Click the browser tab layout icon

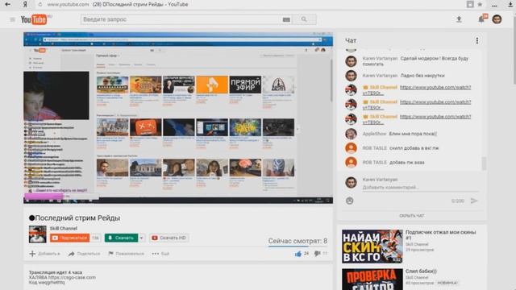pos(470,4)
